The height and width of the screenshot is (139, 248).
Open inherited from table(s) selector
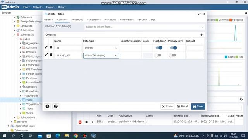tap(145, 27)
